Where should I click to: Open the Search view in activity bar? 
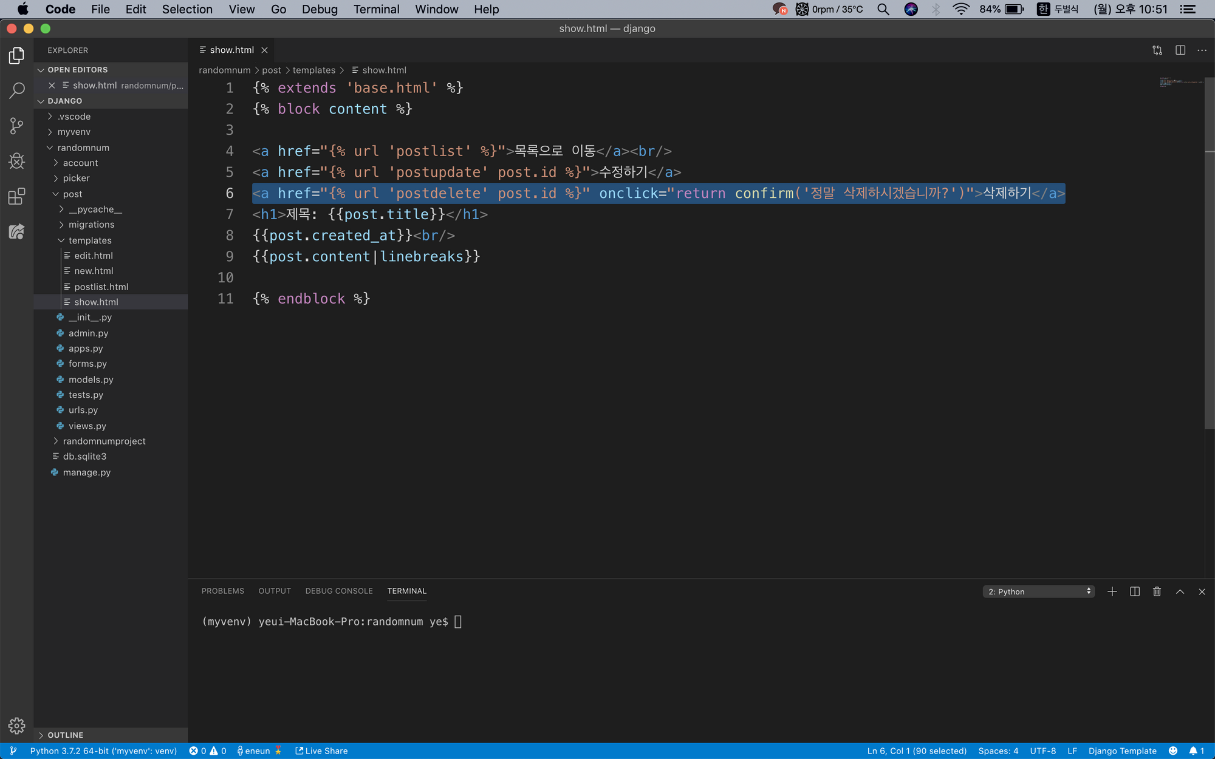tap(16, 90)
